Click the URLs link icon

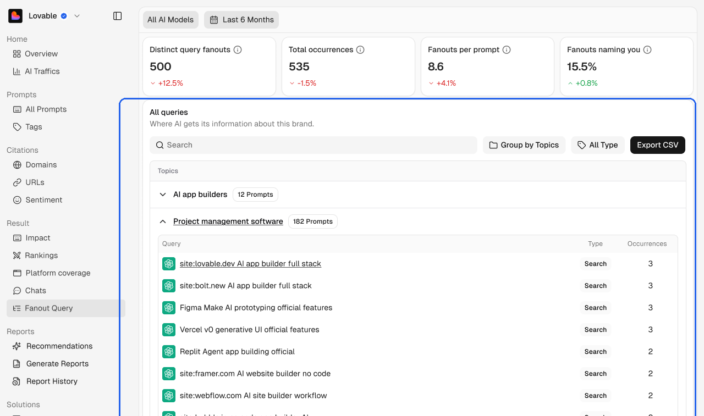[17, 182]
